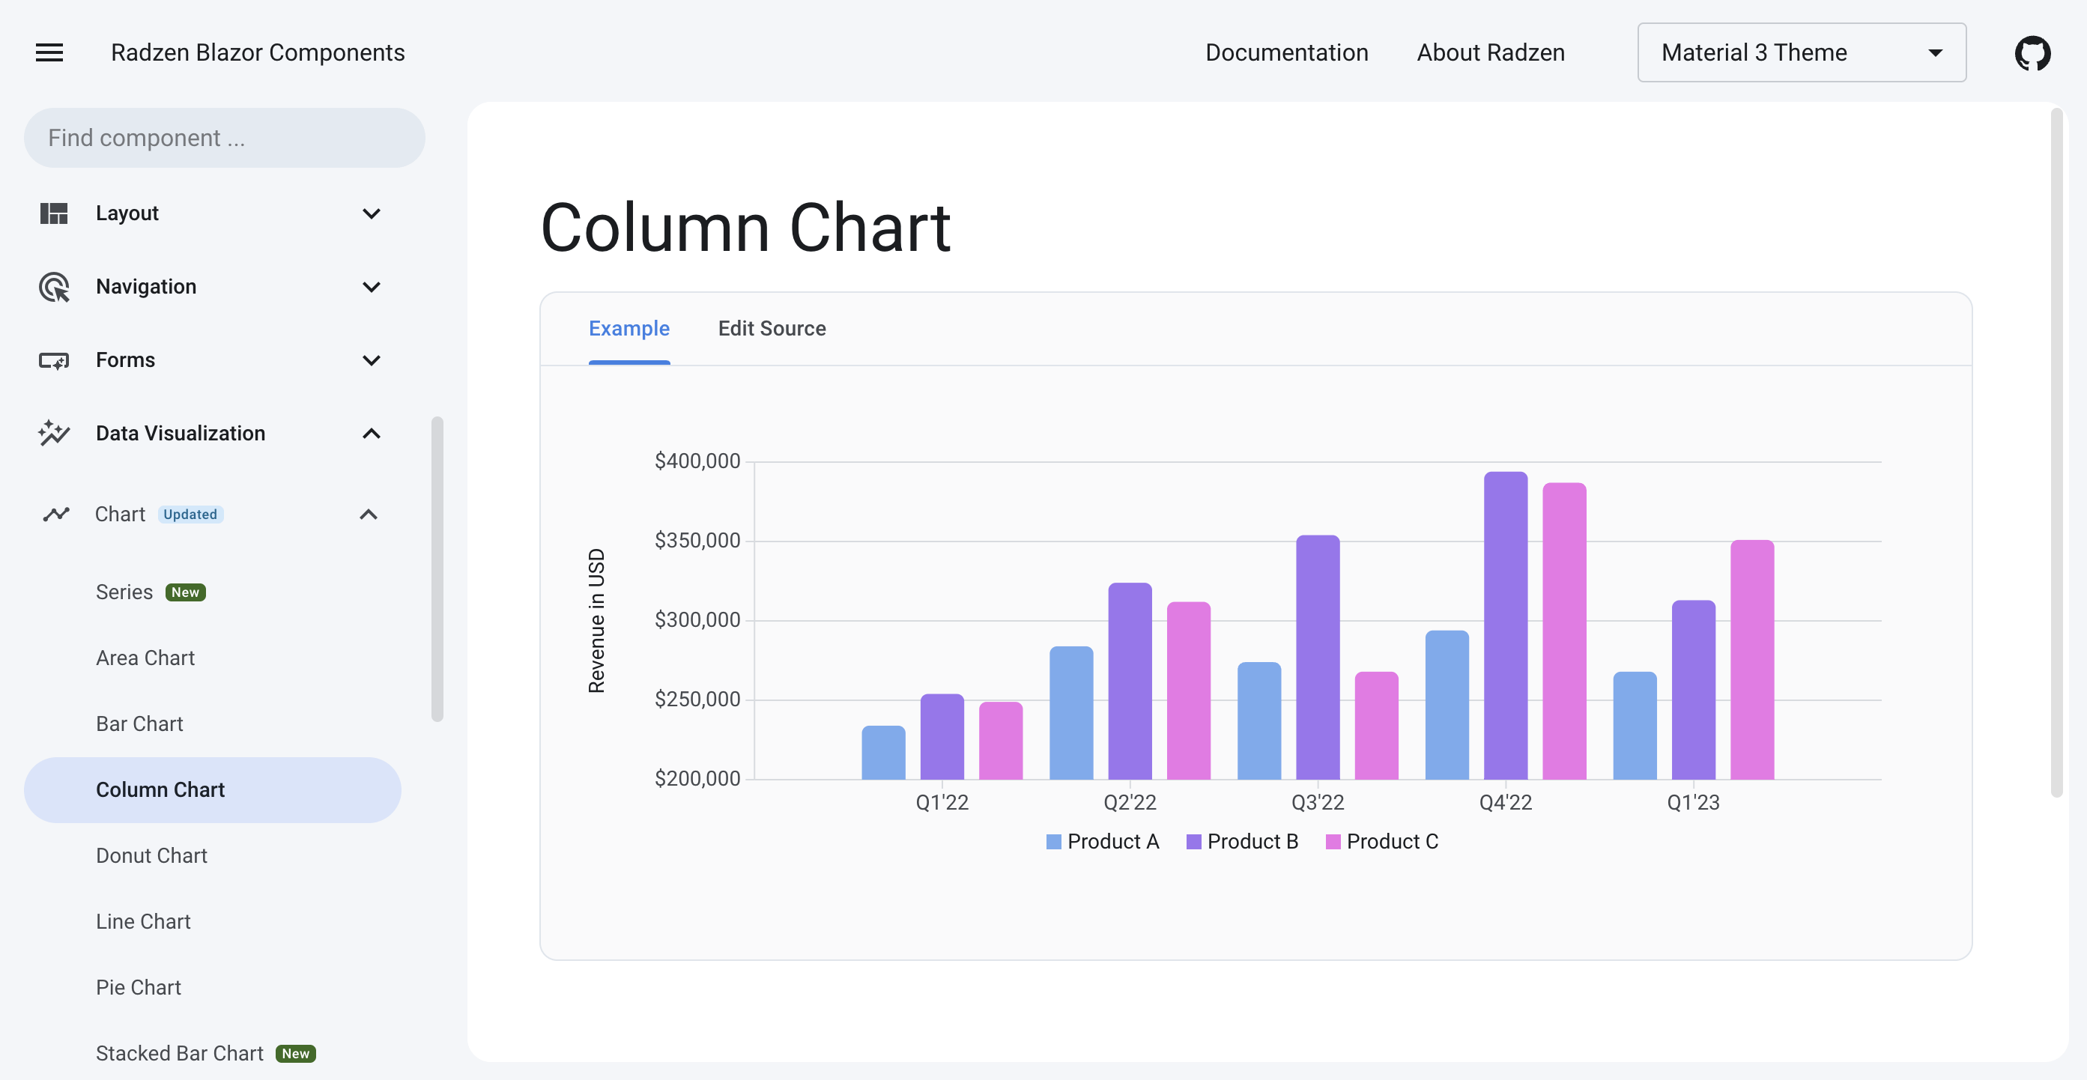Click the Navigation icon in sidebar
2087x1080 pixels.
[51, 287]
